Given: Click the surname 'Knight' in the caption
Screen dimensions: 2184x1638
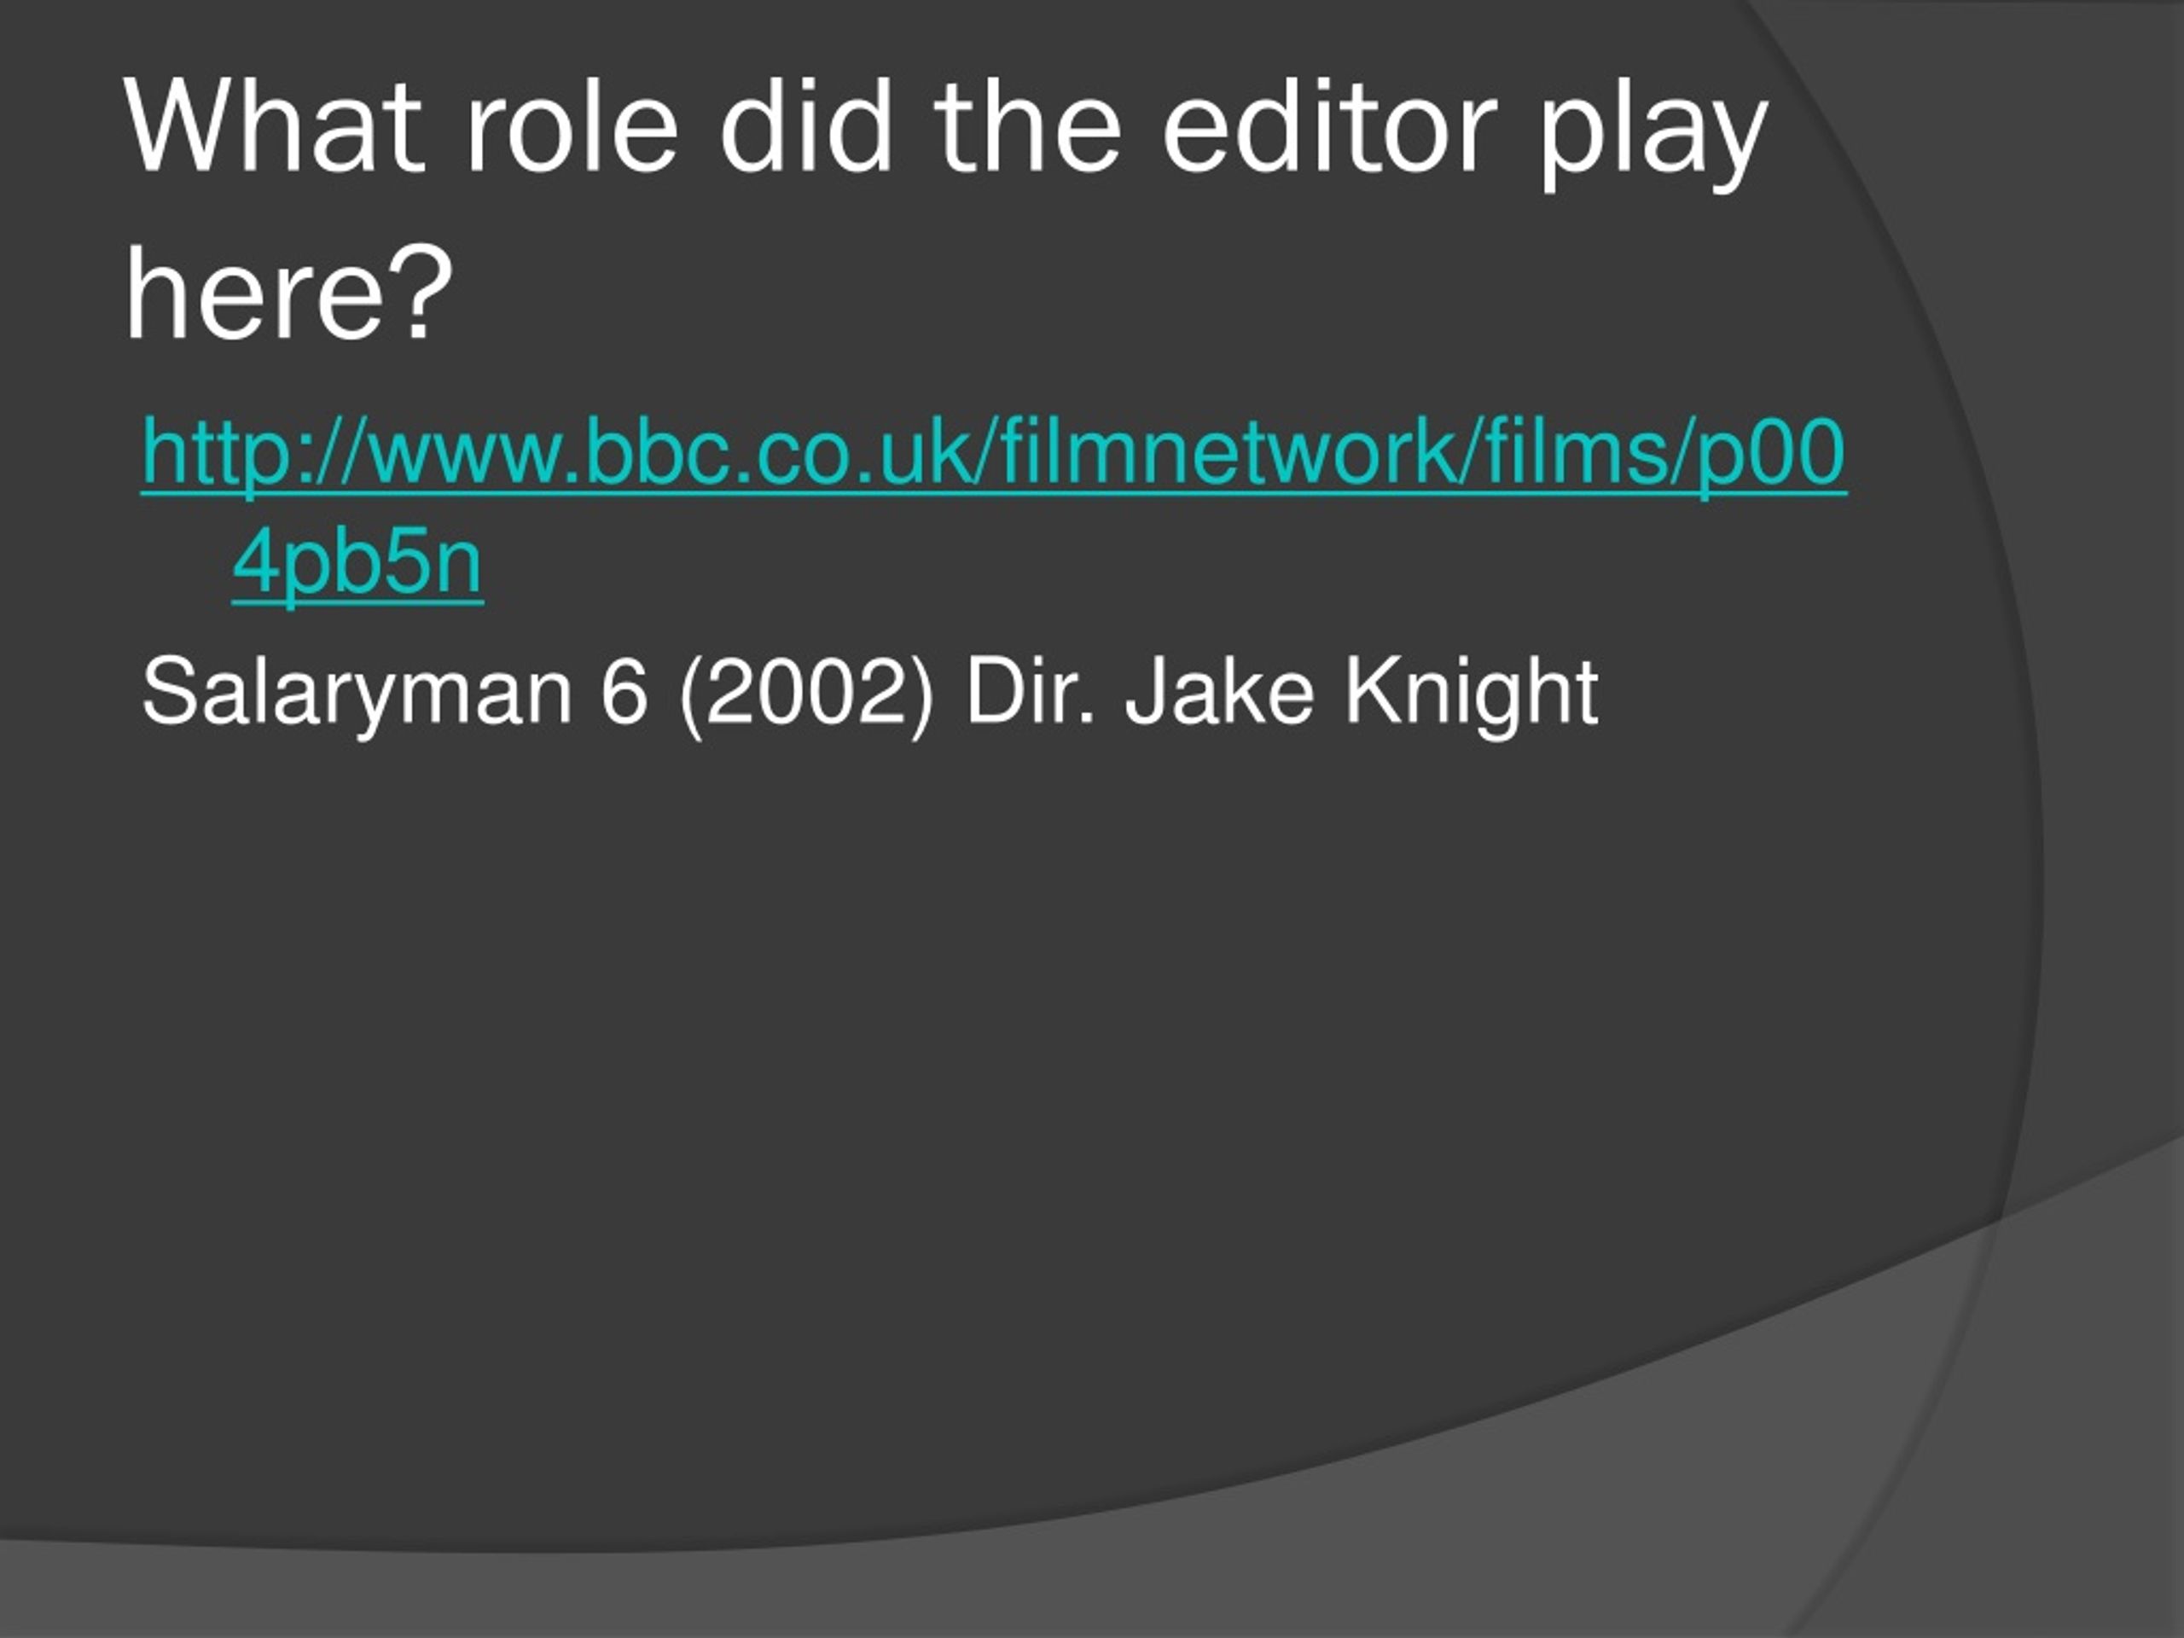Looking at the screenshot, I should coord(1472,694).
